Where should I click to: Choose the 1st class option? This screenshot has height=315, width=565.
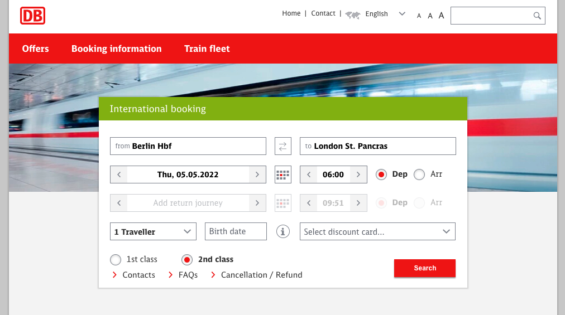point(116,260)
